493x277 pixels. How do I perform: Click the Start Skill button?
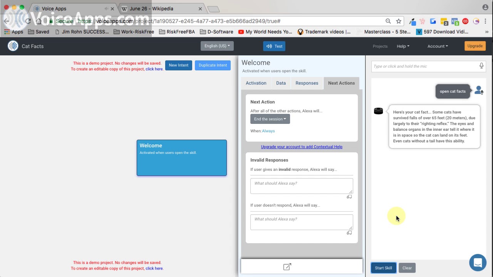click(383, 268)
